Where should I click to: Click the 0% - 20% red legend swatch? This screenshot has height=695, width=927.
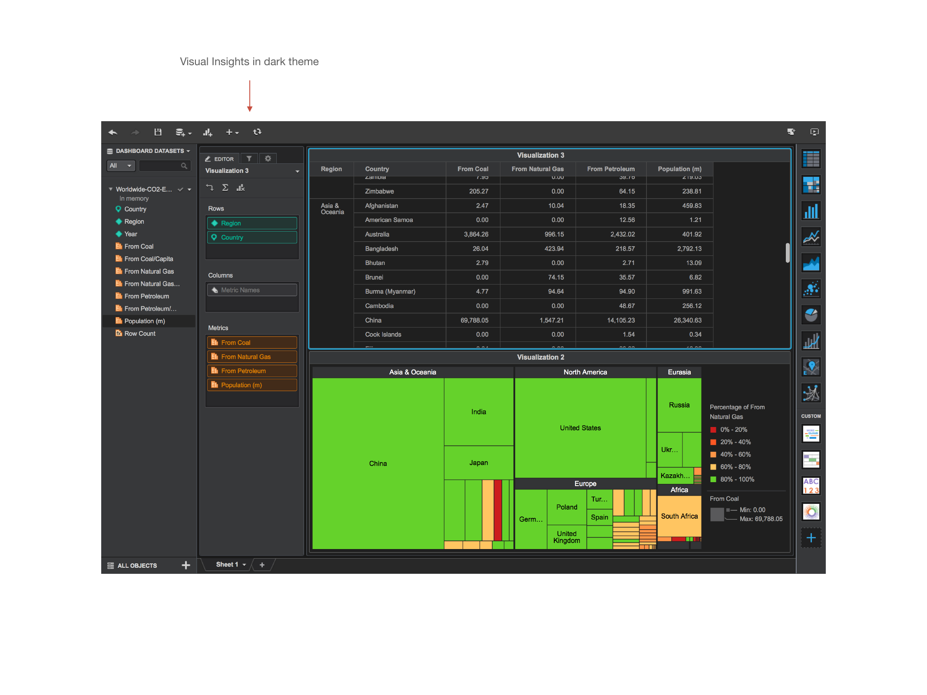pyautogui.click(x=713, y=430)
